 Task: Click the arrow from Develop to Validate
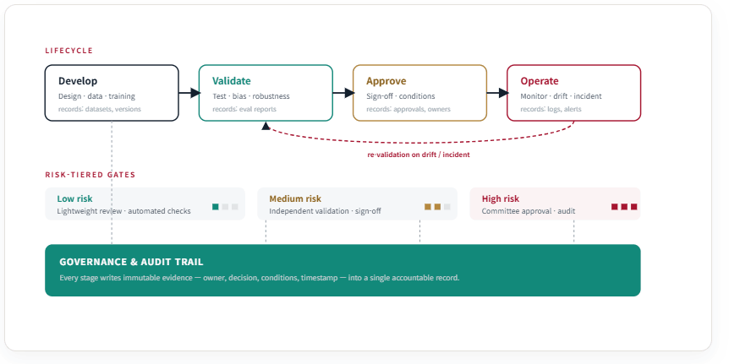tap(189, 93)
